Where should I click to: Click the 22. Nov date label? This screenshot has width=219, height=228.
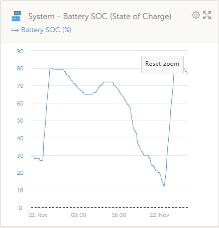click(159, 215)
